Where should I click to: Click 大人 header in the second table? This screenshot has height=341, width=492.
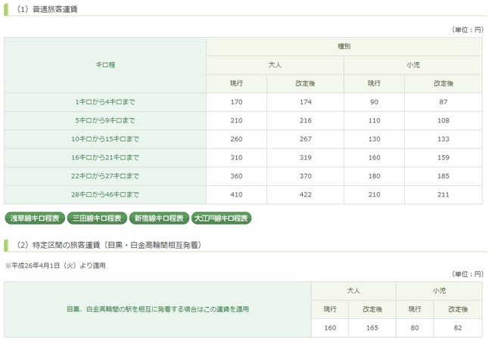353,290
